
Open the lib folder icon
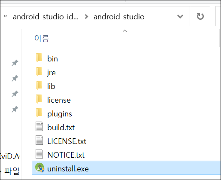[x=39, y=85]
